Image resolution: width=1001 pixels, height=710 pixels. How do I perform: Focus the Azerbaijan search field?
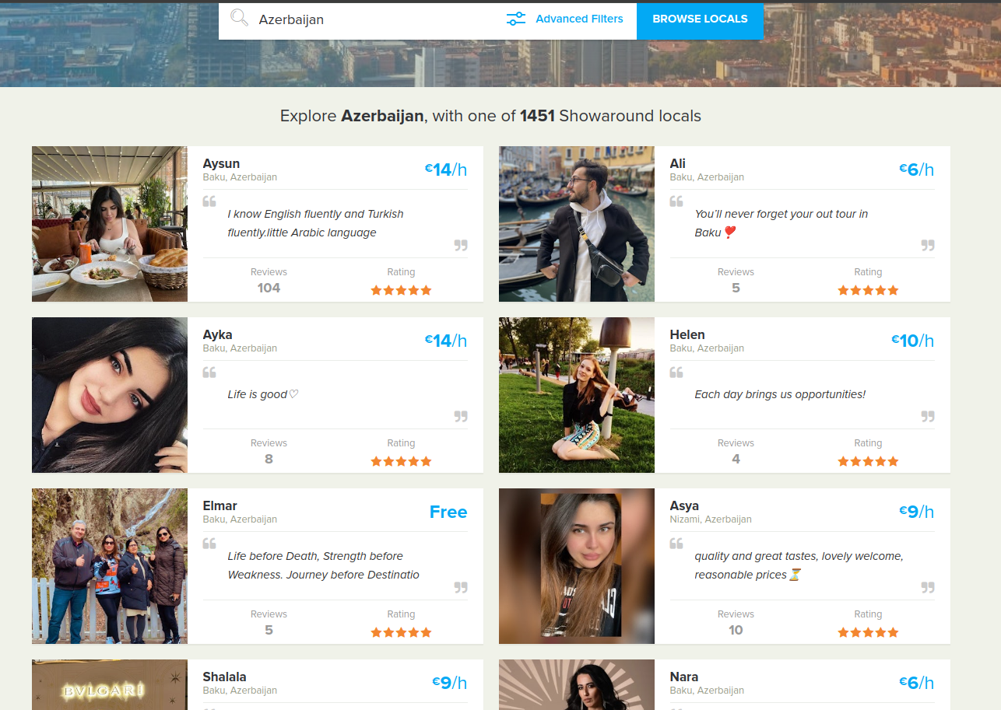374,20
